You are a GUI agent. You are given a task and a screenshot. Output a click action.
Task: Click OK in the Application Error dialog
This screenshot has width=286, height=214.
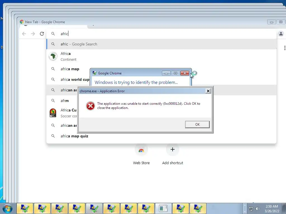coord(197,125)
